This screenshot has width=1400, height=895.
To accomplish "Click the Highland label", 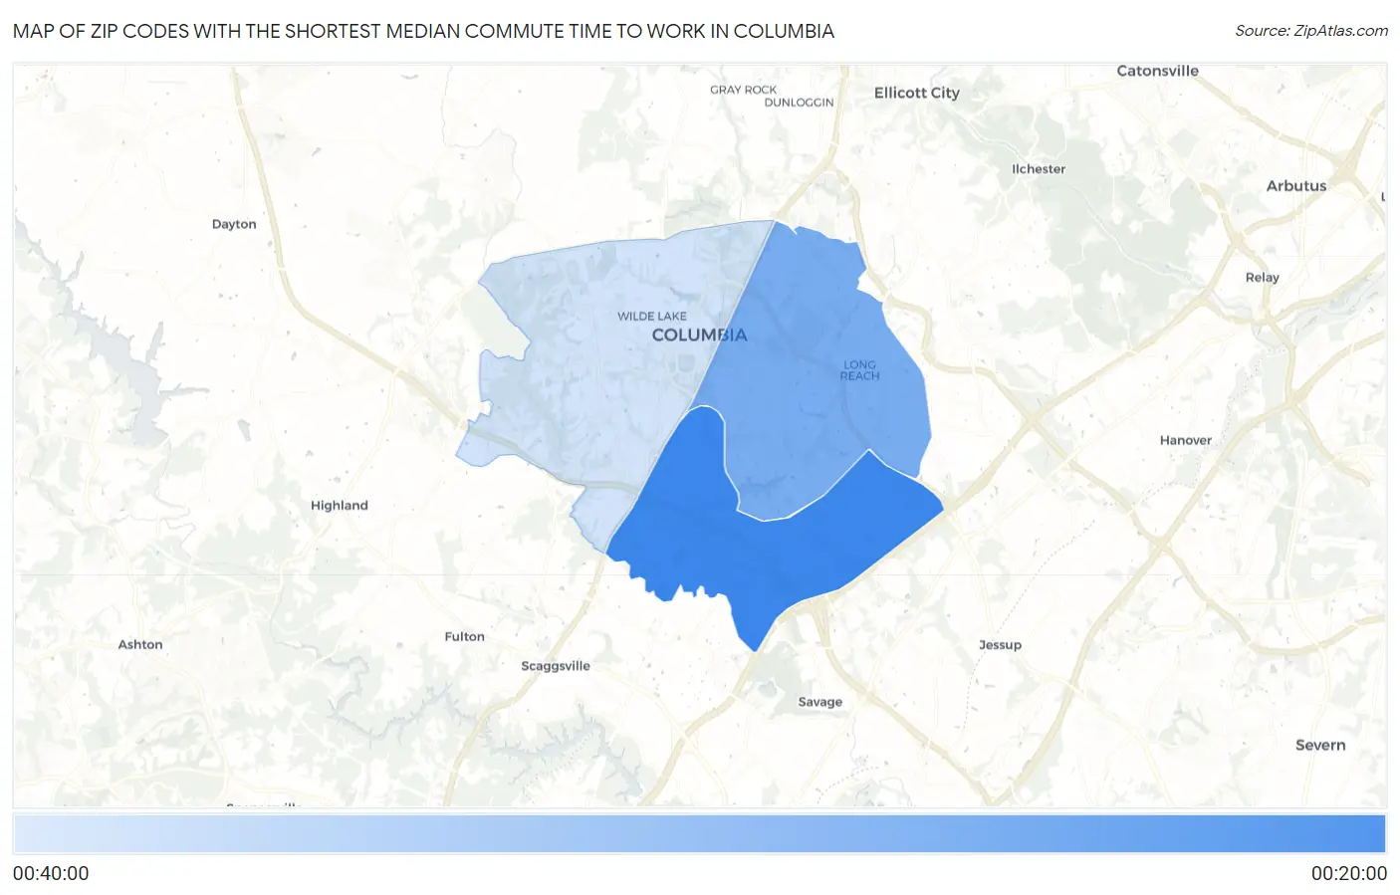I will pos(340,506).
